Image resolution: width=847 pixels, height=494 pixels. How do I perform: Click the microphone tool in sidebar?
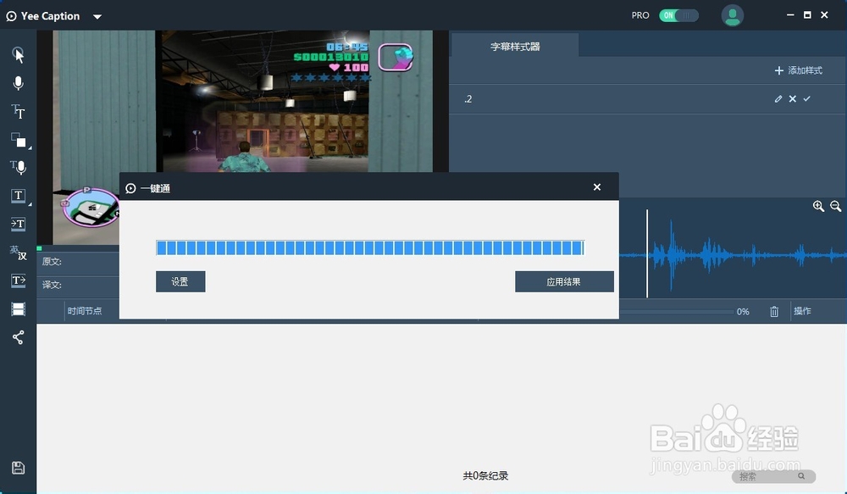[x=19, y=83]
